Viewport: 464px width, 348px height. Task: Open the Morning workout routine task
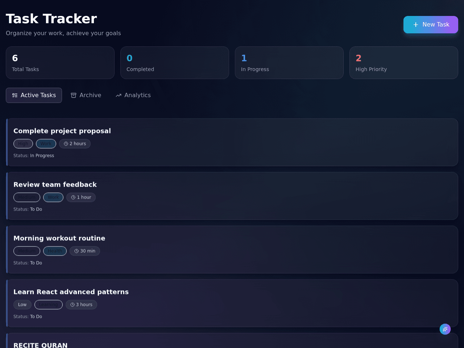click(232, 249)
